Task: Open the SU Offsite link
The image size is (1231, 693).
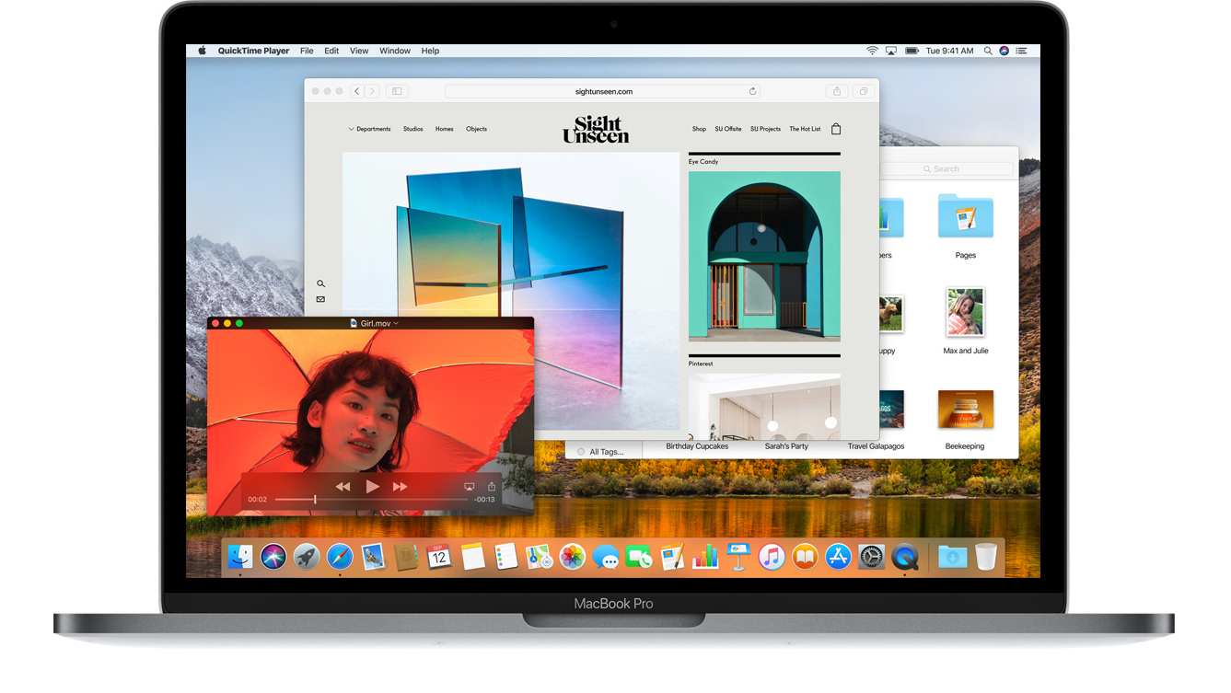Action: 728,129
